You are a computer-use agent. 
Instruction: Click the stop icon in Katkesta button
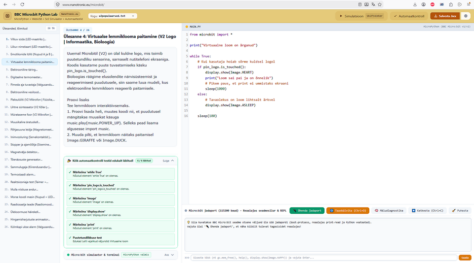coord(414,210)
